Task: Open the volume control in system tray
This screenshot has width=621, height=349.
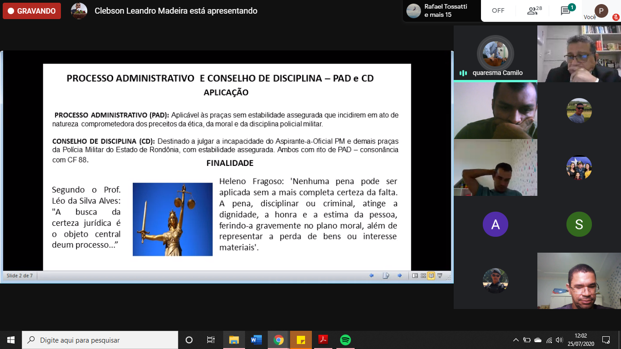Action: (559, 340)
